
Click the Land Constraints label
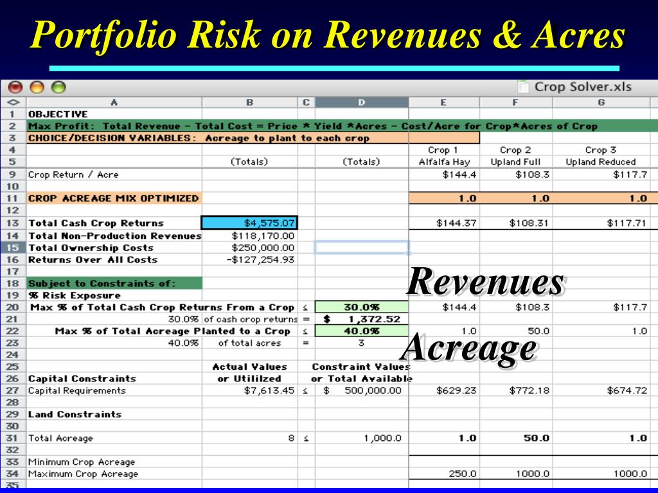tap(75, 414)
